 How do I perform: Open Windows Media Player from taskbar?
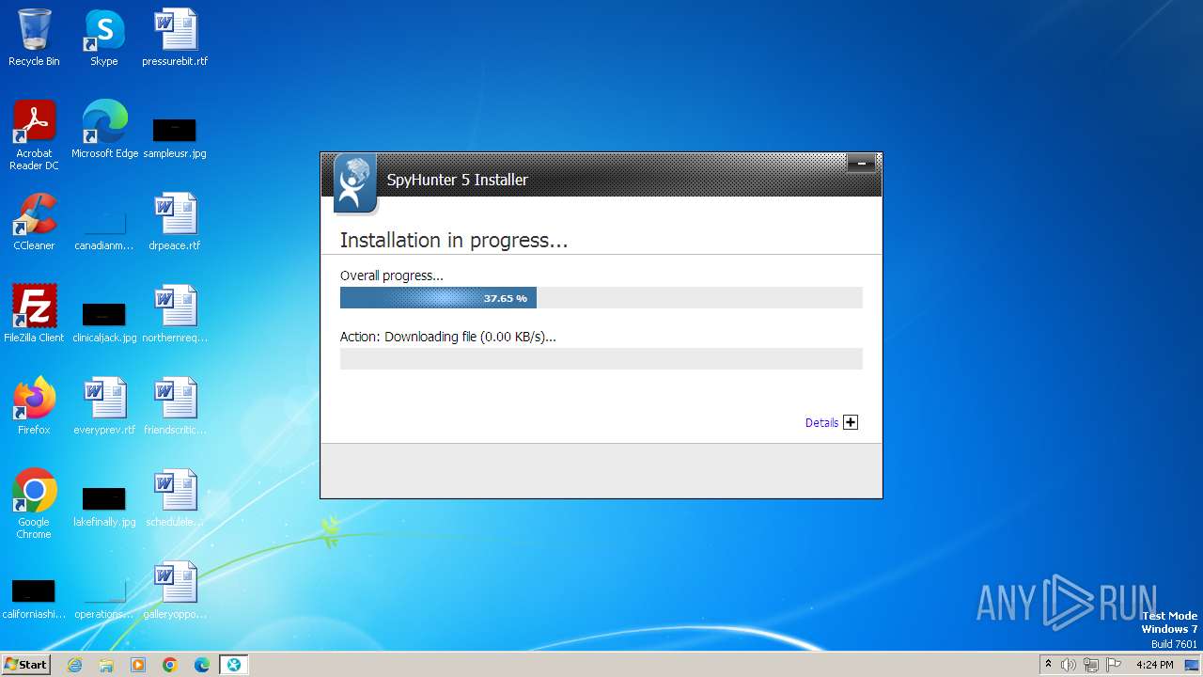[138, 665]
